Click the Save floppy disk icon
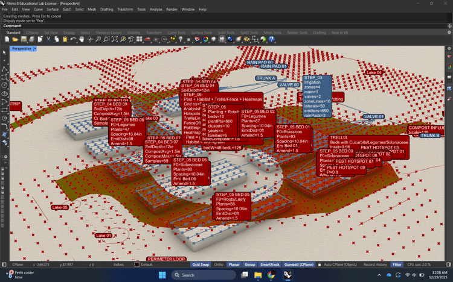This screenshot has height=282, width=453. [24, 39]
